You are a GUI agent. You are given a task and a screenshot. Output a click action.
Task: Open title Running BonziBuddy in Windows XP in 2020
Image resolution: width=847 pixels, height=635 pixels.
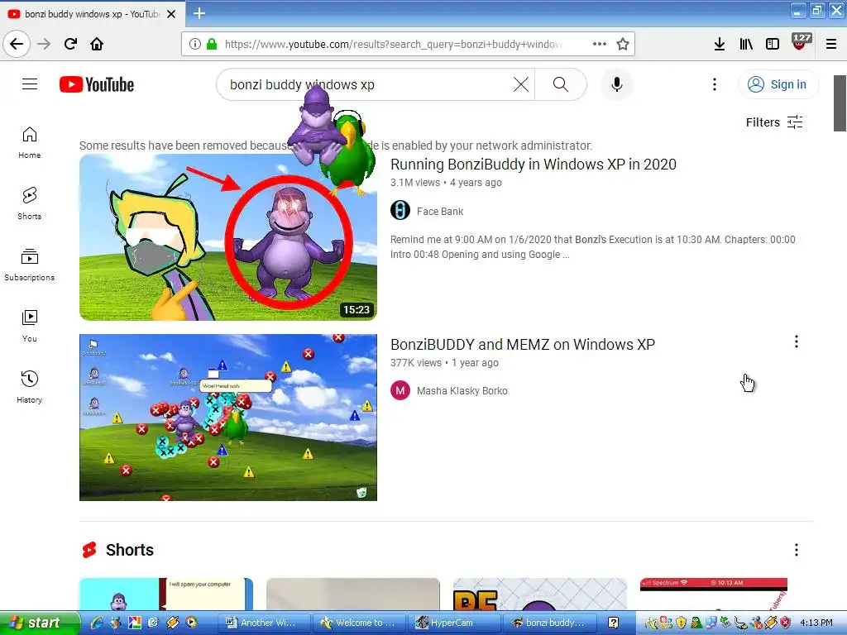(x=534, y=165)
